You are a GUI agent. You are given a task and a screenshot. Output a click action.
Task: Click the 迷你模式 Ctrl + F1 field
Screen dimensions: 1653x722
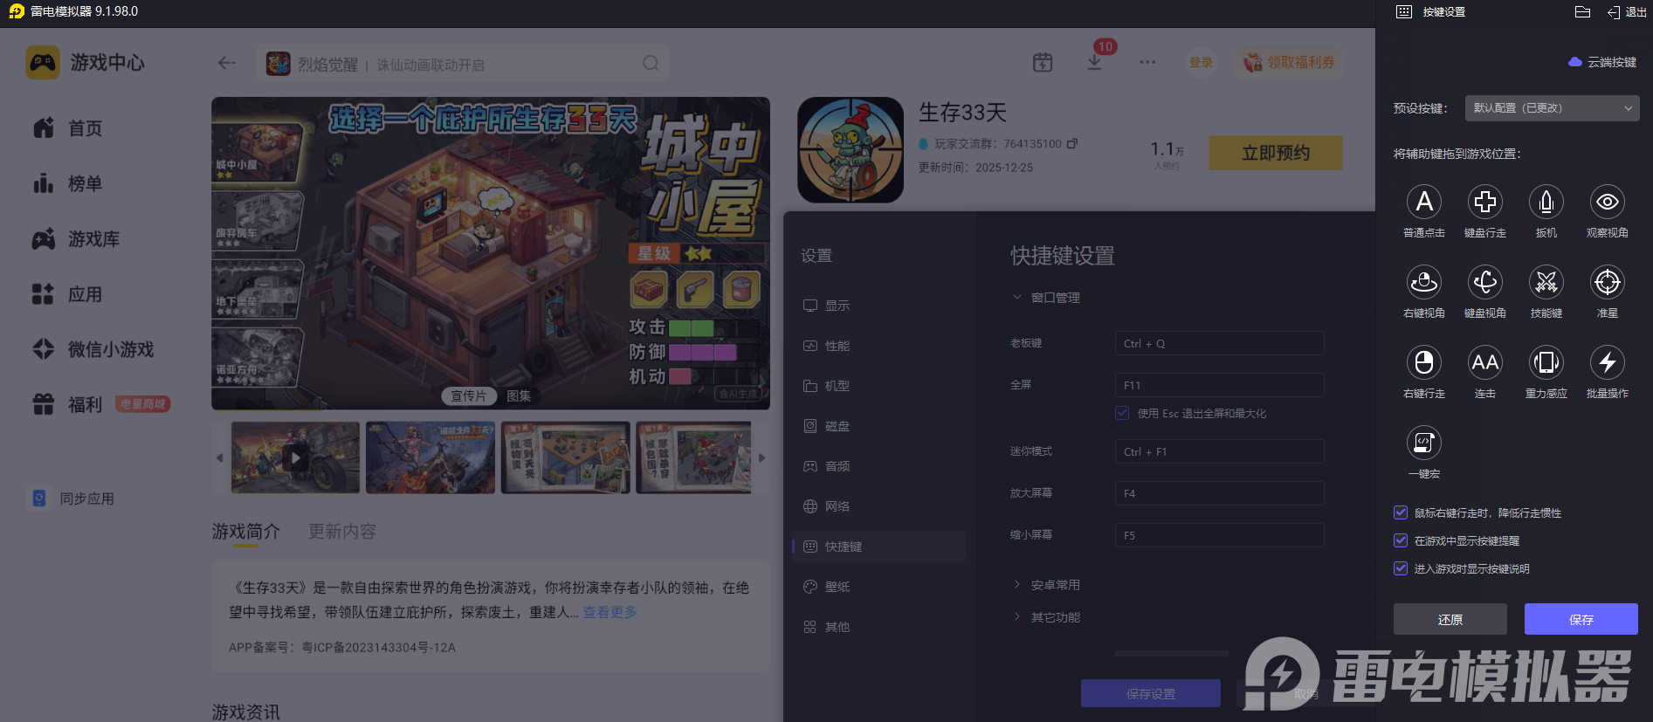(1220, 451)
